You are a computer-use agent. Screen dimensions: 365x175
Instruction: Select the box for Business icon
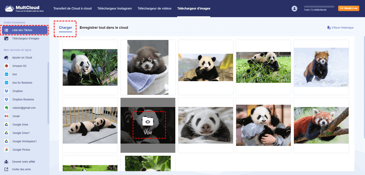[6, 83]
